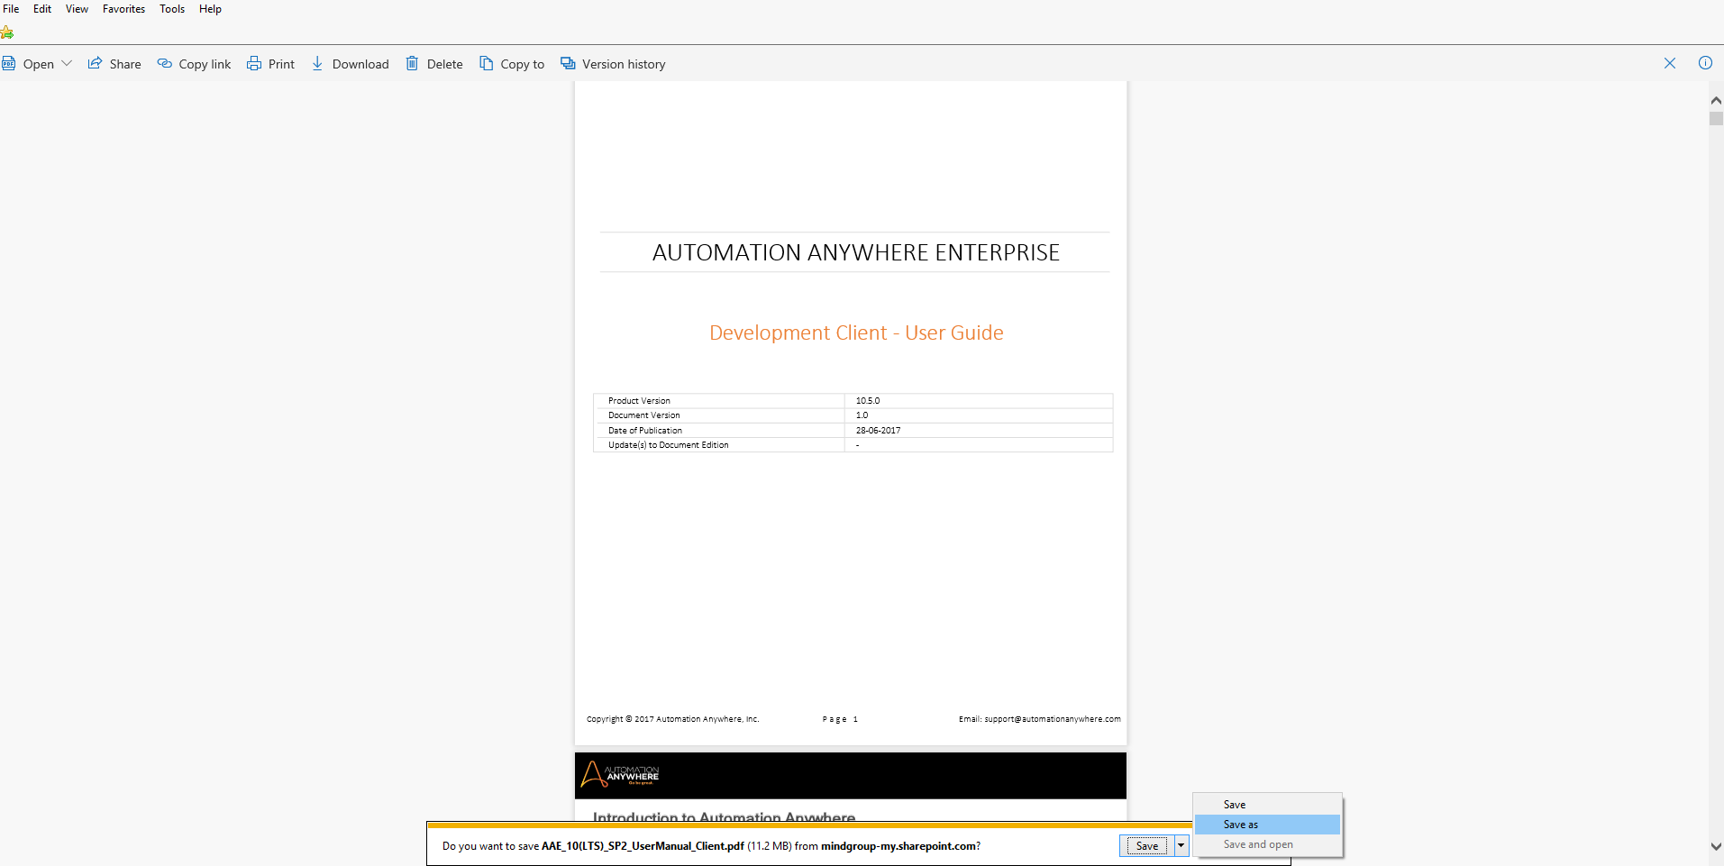Click the Copy to icon
Image resolution: width=1724 pixels, height=866 pixels.
coord(487,64)
